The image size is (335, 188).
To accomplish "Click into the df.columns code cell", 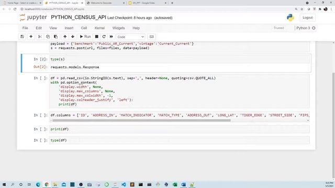I will [x=180, y=115].
